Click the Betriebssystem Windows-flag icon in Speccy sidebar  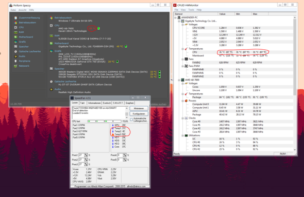pyautogui.click(x=15, y=23)
